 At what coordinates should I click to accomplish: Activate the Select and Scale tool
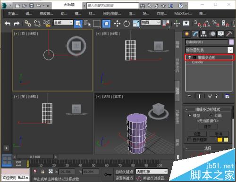[136, 24]
